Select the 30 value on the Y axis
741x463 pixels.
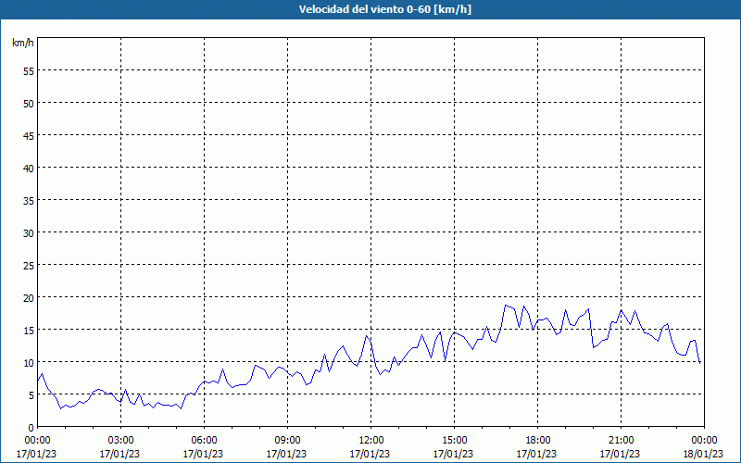tap(29, 233)
